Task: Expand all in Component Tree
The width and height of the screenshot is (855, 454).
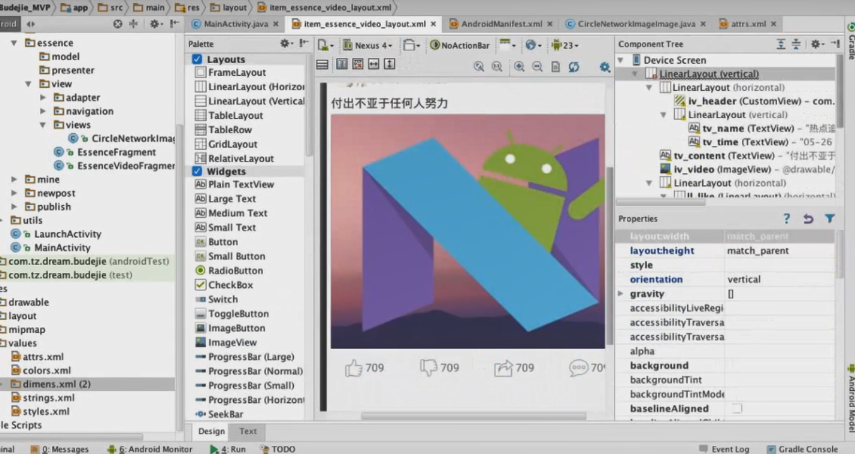Action: tap(781, 44)
